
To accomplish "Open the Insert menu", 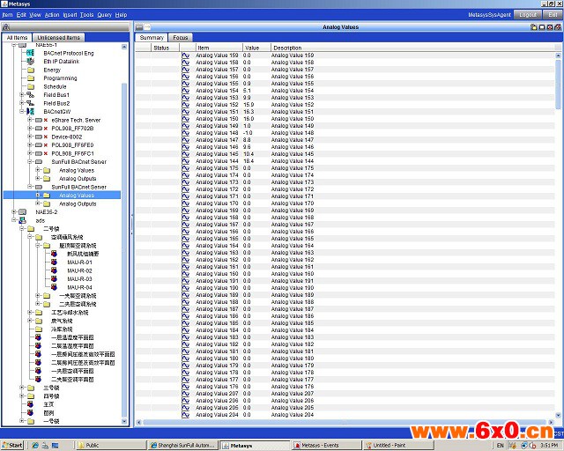I will [70, 15].
